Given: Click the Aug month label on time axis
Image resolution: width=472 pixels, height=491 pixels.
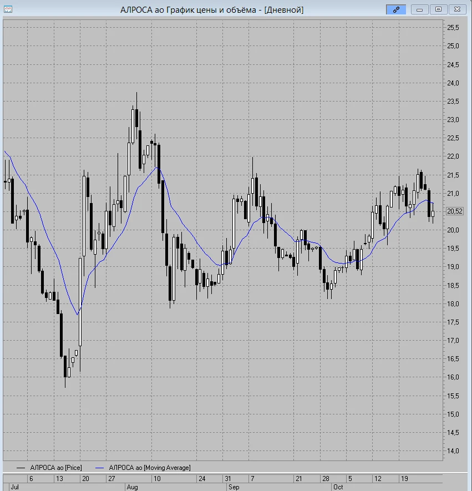Looking at the screenshot, I should click(x=132, y=487).
